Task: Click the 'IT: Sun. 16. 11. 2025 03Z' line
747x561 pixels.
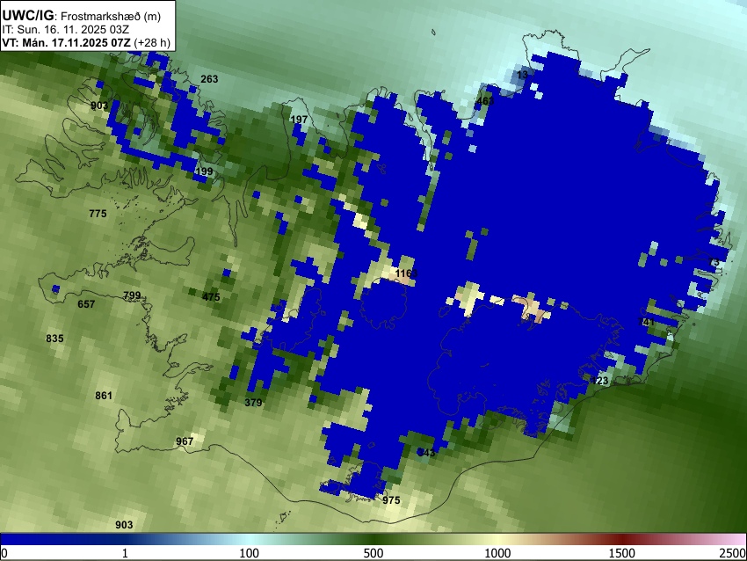Action: pos(65,30)
